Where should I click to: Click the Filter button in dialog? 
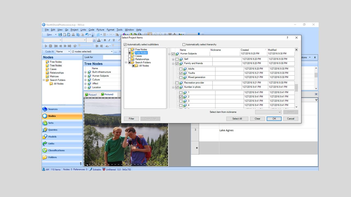pyautogui.click(x=131, y=119)
